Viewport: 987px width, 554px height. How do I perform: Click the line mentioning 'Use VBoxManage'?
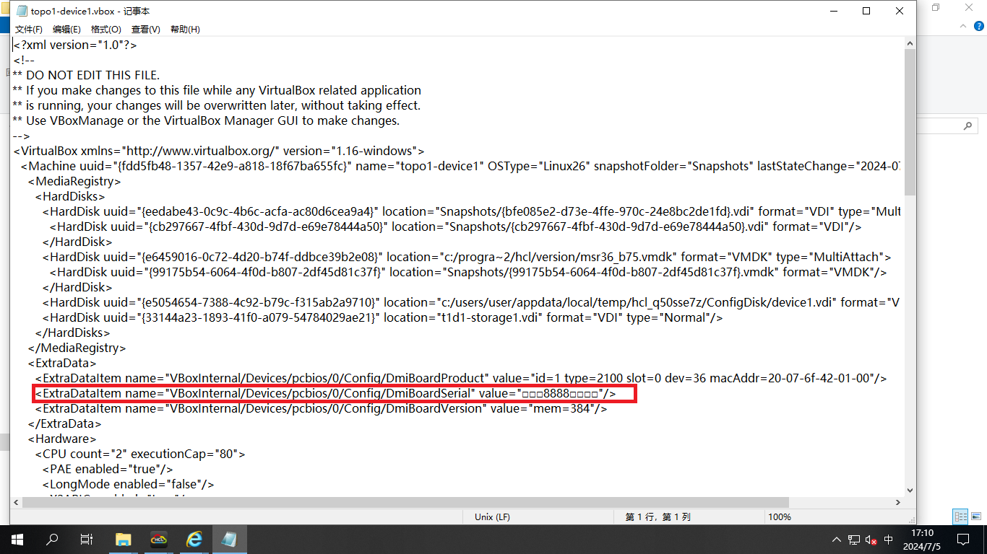pos(206,120)
